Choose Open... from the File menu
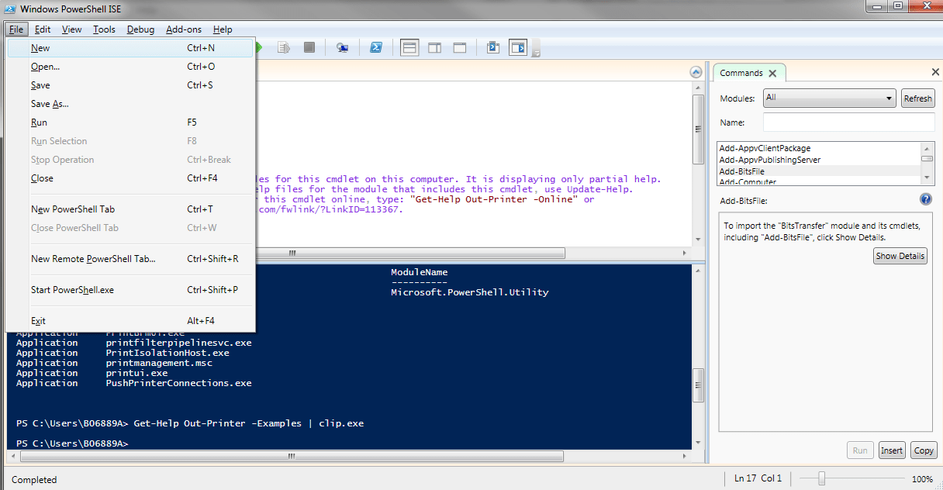943x490 pixels. point(130,67)
